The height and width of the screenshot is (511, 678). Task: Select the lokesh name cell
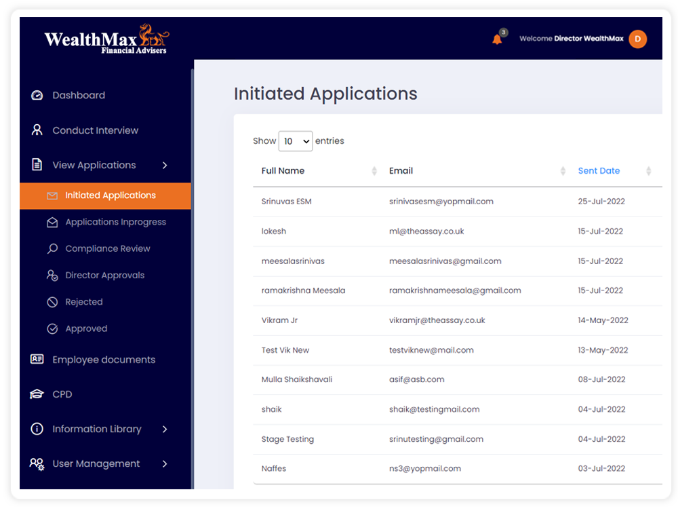[274, 231]
